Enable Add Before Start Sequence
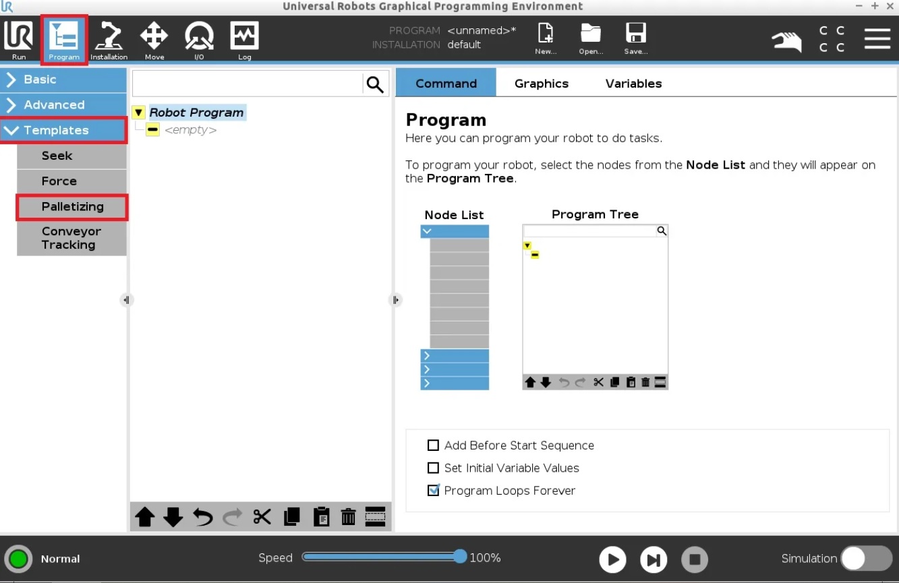Viewport: 899px width, 583px height. 433,446
